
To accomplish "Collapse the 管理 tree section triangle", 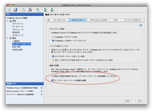I will tap(8, 21).
